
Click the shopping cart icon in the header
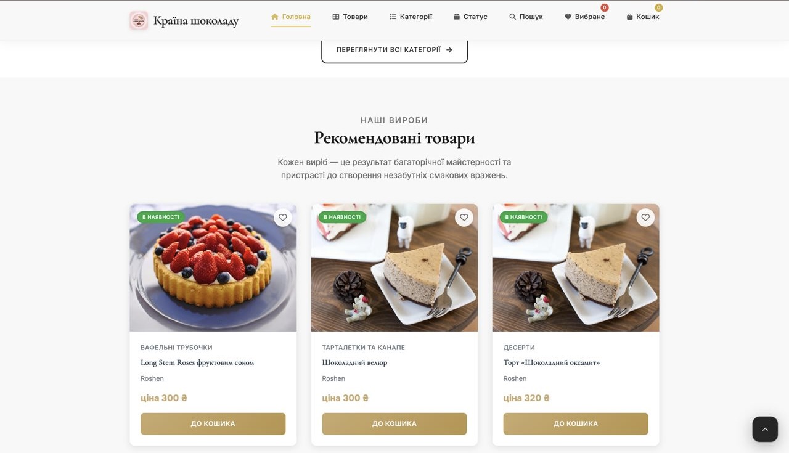tap(629, 17)
